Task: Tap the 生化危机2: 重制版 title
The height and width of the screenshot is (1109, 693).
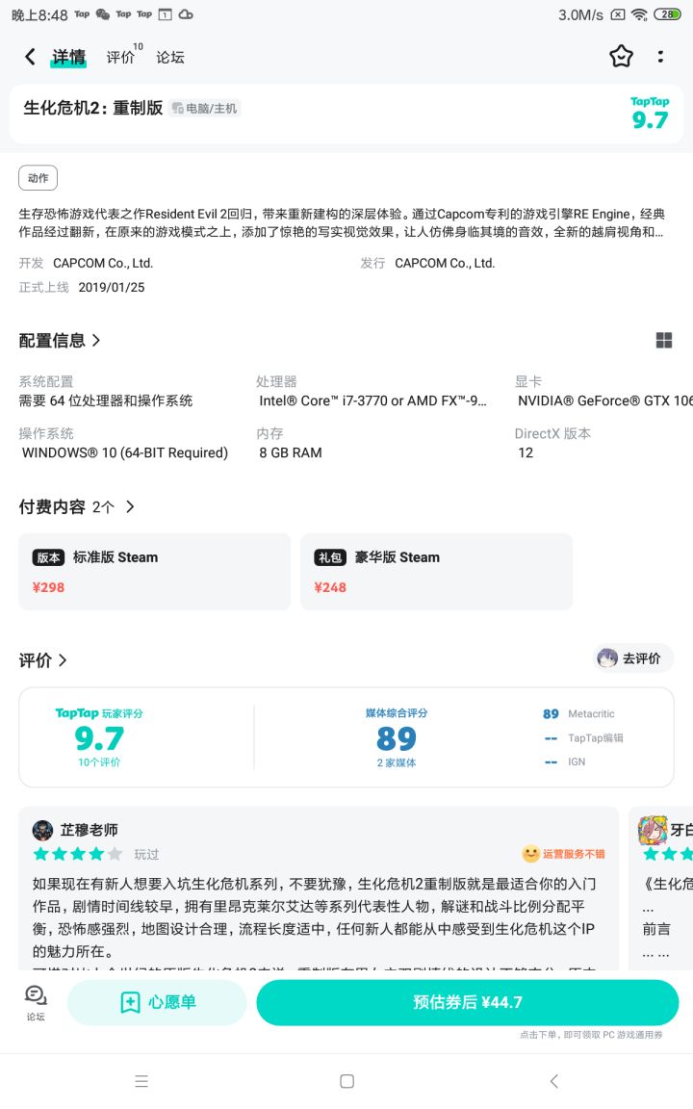Action: point(93,108)
